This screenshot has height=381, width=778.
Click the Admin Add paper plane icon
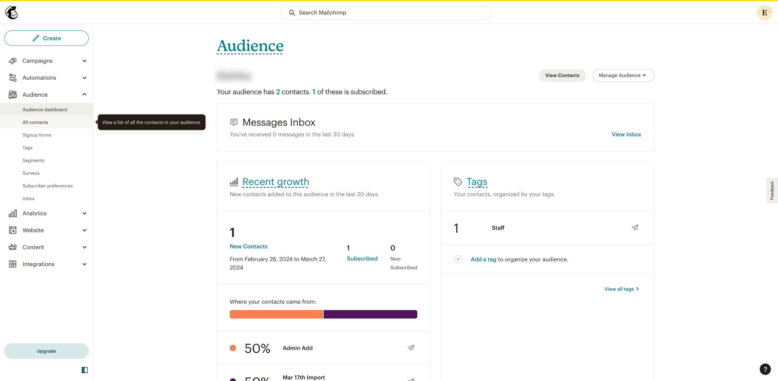pyautogui.click(x=411, y=348)
